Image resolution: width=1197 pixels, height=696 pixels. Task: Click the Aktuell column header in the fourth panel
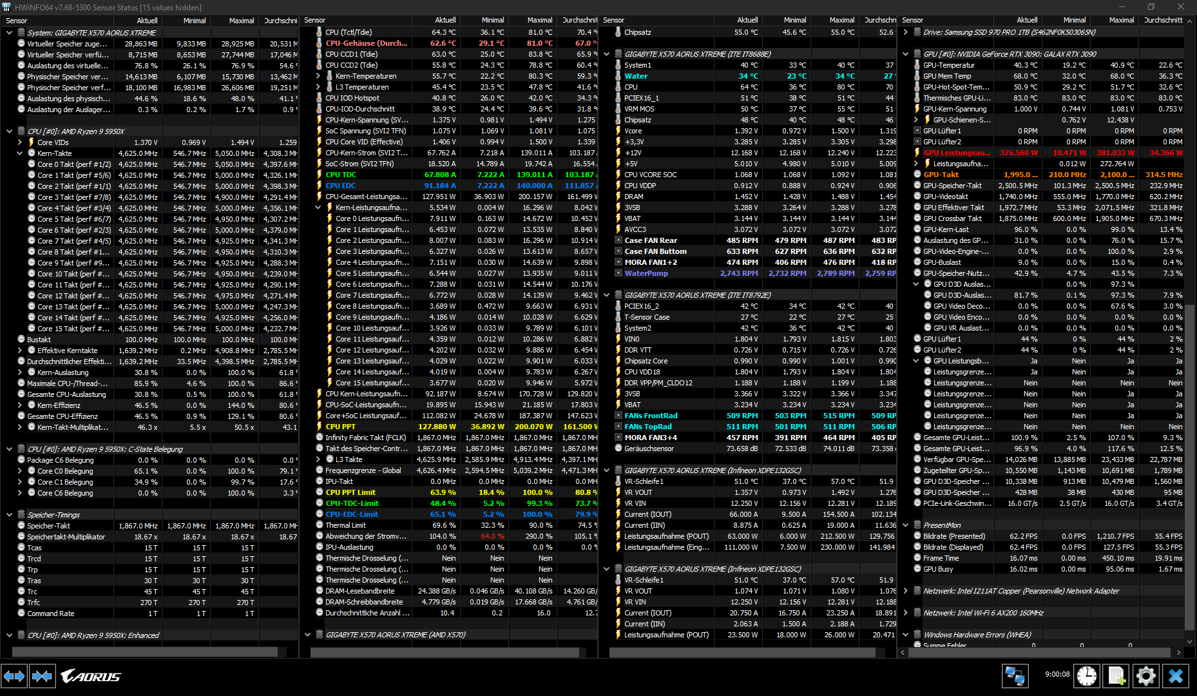point(1019,21)
